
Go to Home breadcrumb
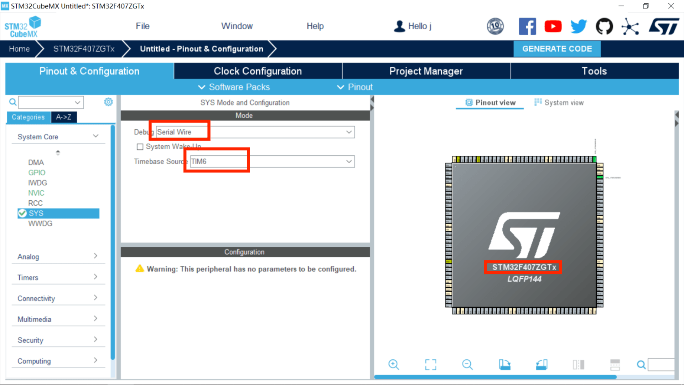[x=19, y=49]
